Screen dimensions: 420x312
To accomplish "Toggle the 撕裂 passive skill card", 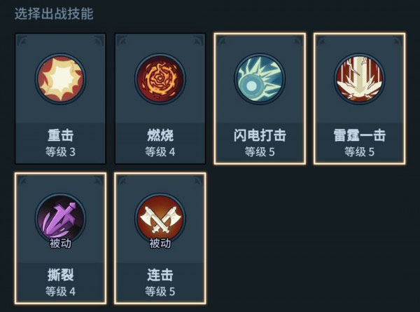I will coord(60,238).
